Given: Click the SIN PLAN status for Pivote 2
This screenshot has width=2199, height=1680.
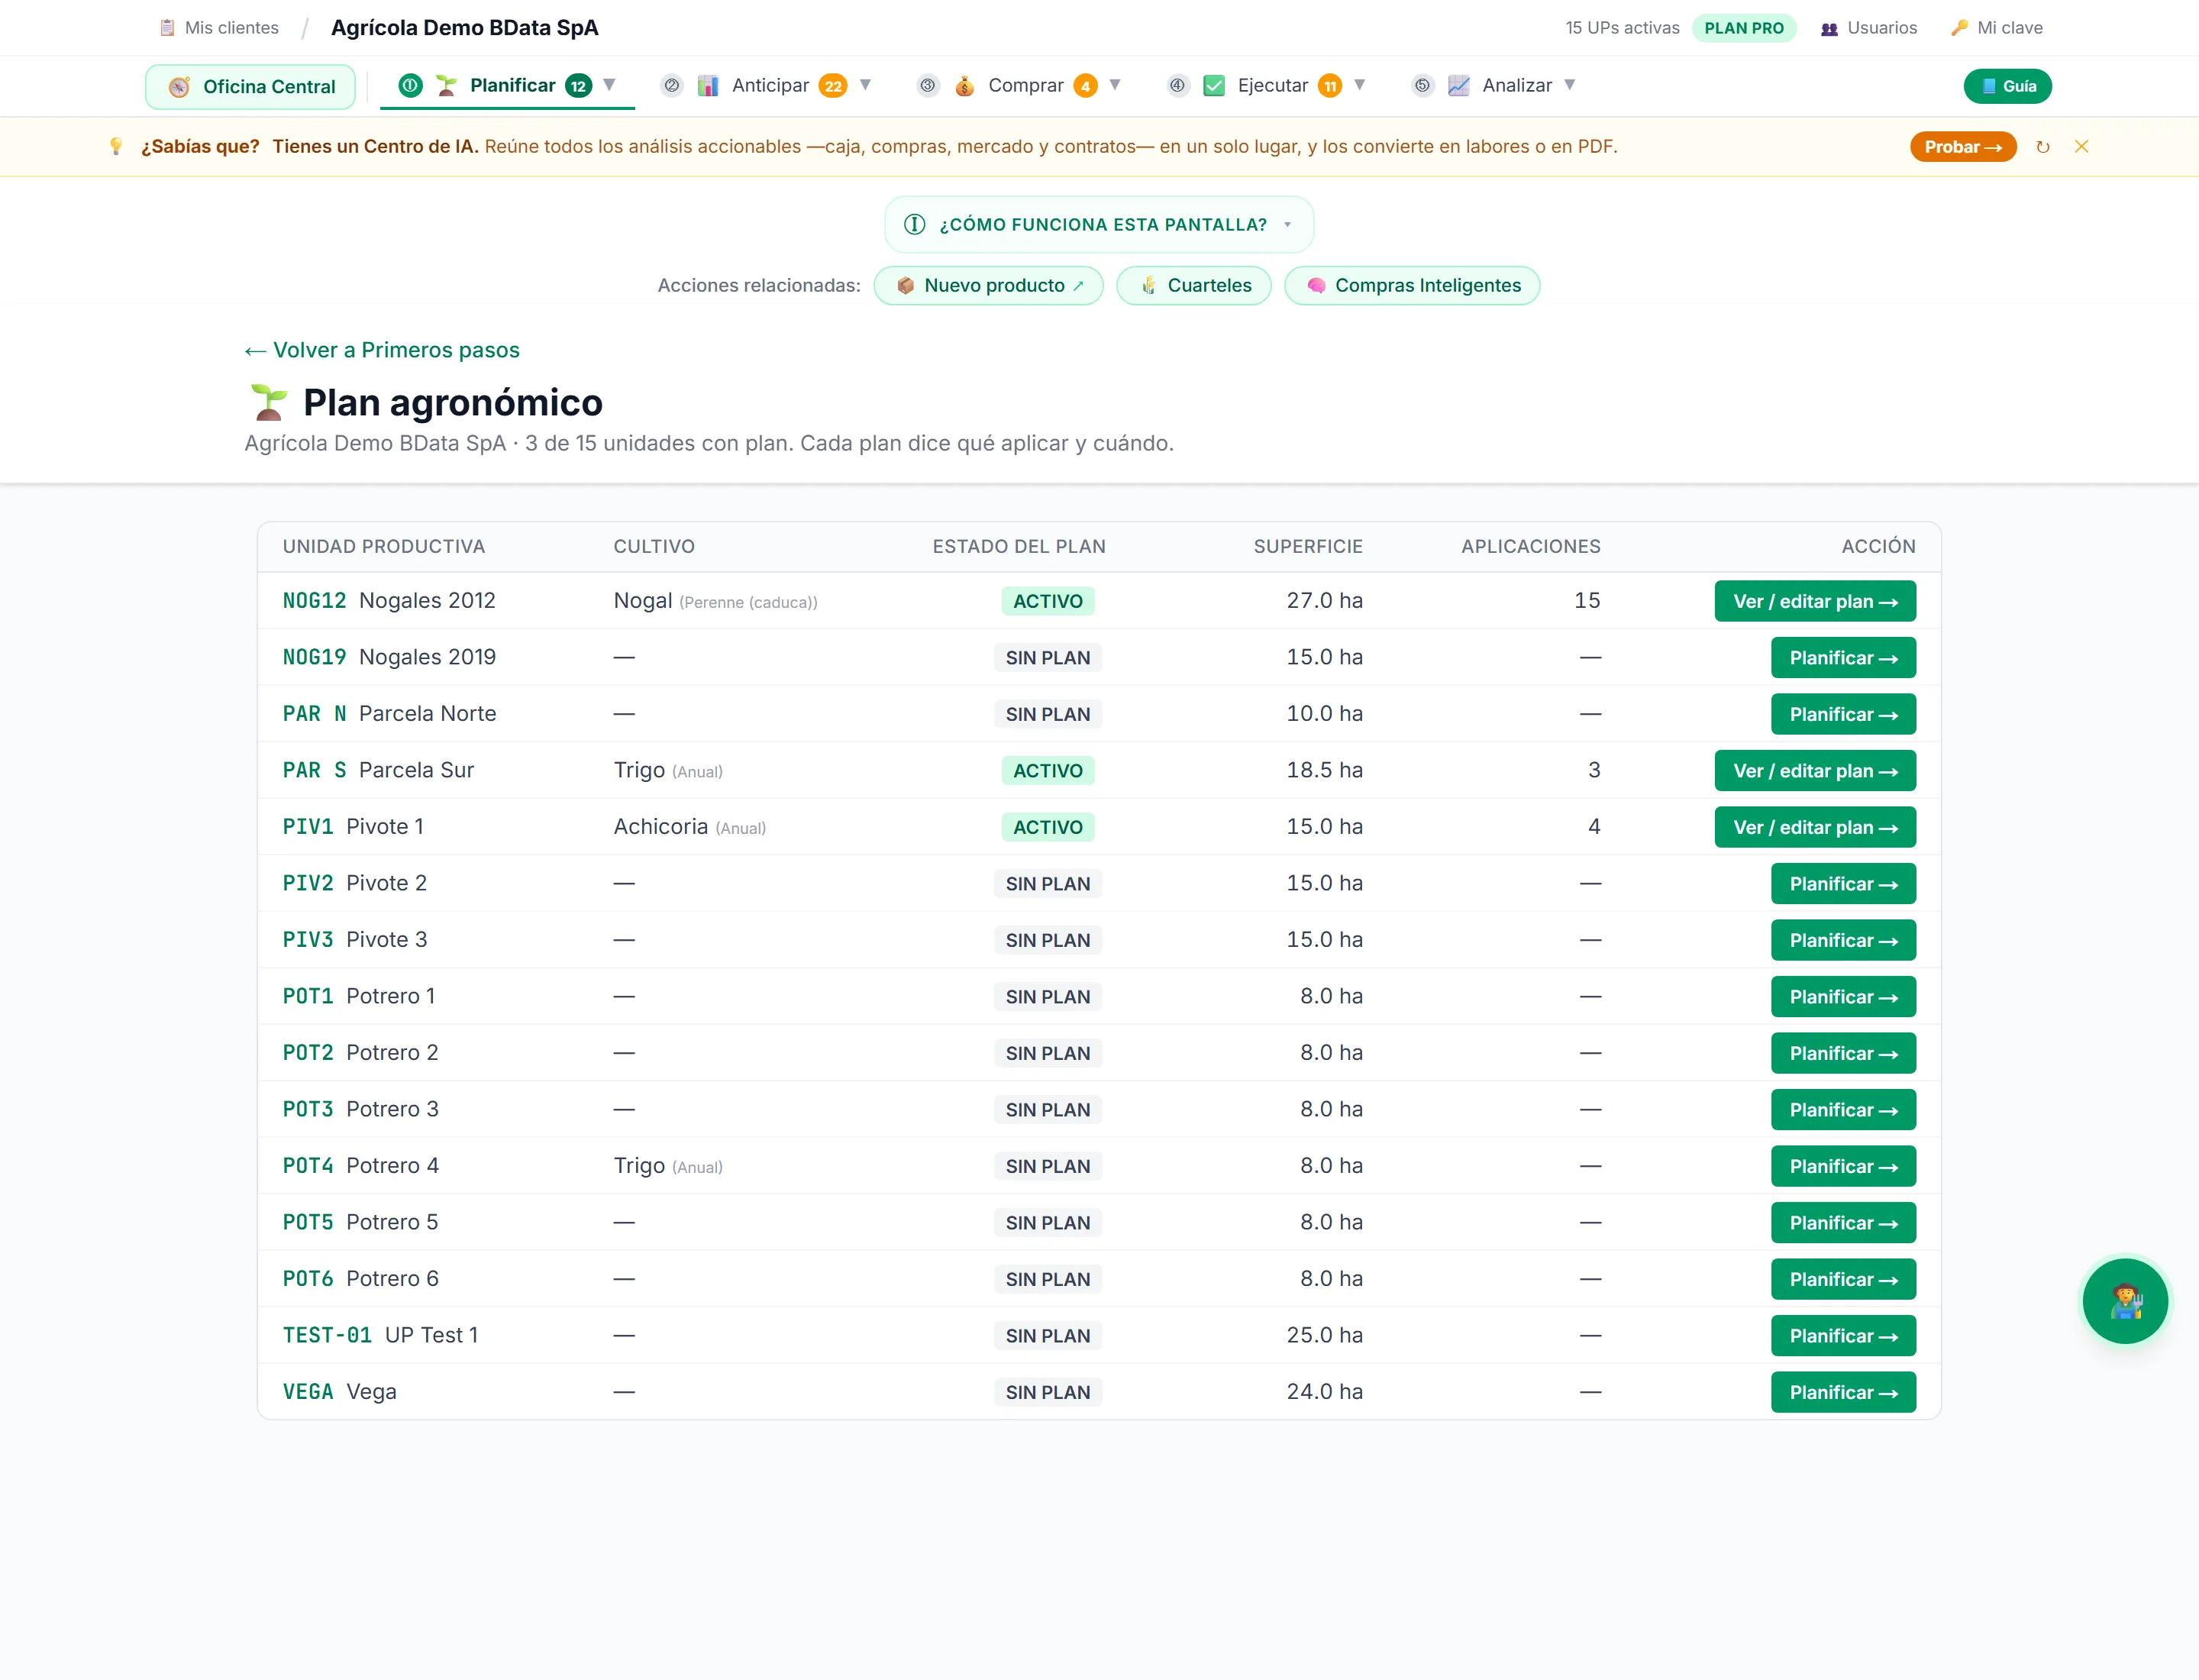Looking at the screenshot, I should (1048, 884).
